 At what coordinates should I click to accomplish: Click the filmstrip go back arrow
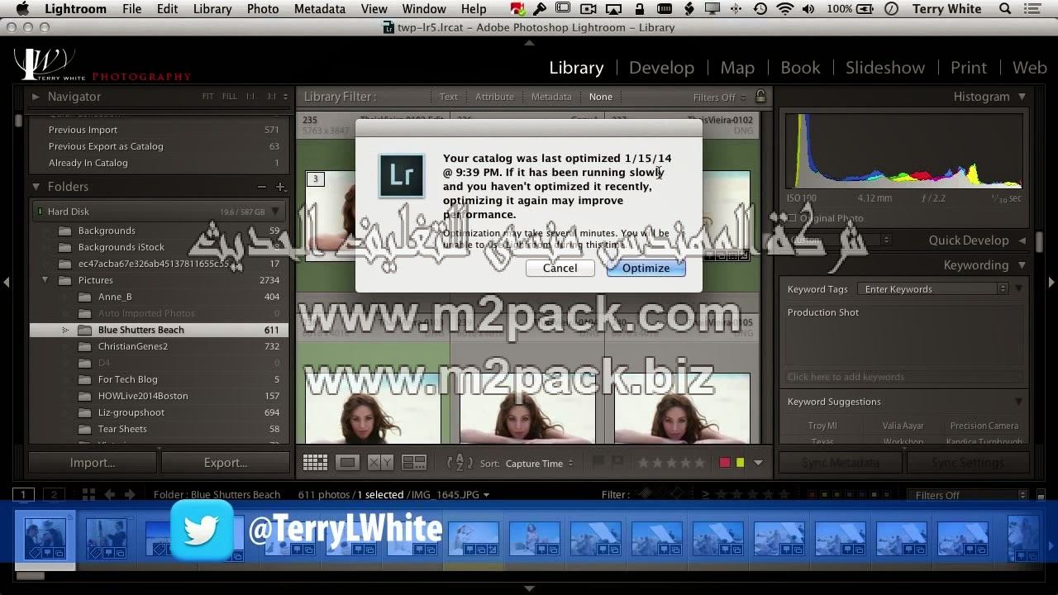click(x=110, y=494)
